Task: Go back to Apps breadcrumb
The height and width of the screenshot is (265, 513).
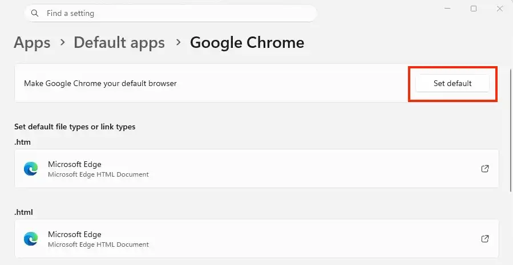Action: (32, 43)
